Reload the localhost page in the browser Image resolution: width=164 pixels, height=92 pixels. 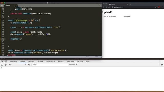pos(109,7)
